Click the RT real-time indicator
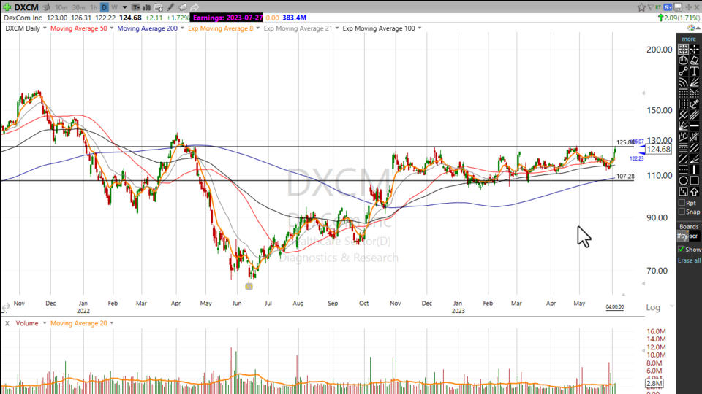This screenshot has width=702, height=394. [658, 7]
